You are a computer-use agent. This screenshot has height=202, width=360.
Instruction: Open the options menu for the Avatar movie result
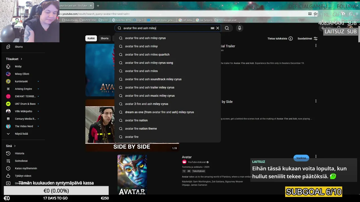[316, 157]
